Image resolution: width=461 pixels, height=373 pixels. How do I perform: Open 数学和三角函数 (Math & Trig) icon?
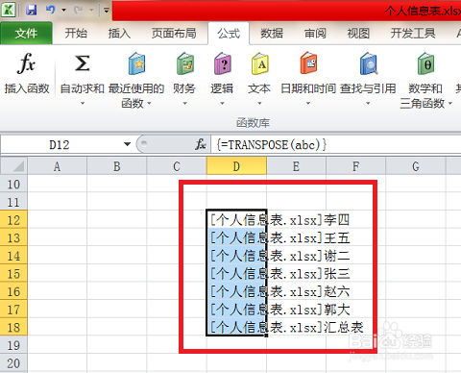(425, 63)
